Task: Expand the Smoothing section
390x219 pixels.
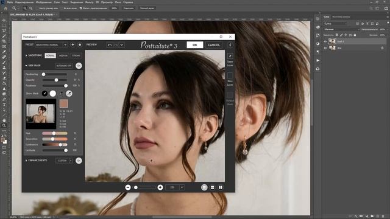Action: [x=26, y=55]
